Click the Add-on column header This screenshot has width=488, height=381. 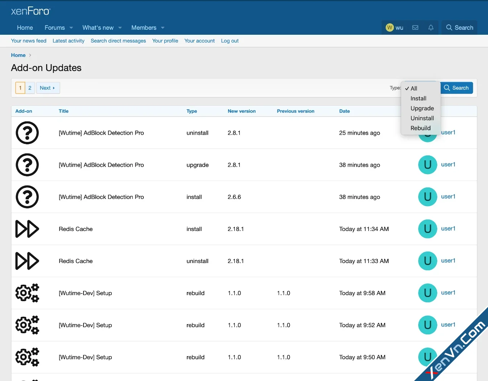coord(24,111)
